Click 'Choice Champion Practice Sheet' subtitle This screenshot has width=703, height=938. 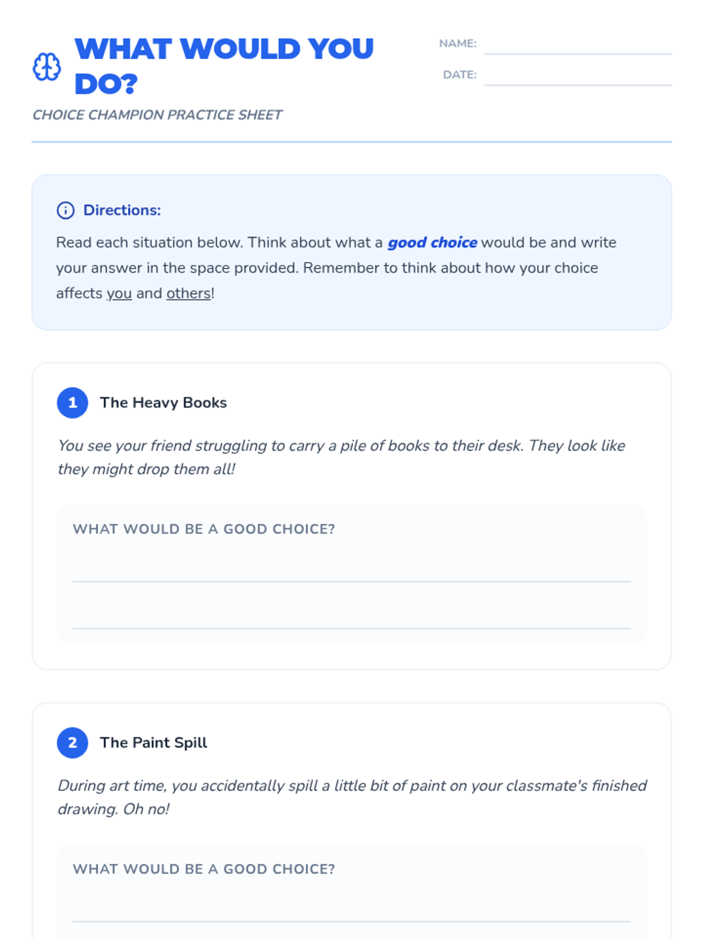pos(157,115)
